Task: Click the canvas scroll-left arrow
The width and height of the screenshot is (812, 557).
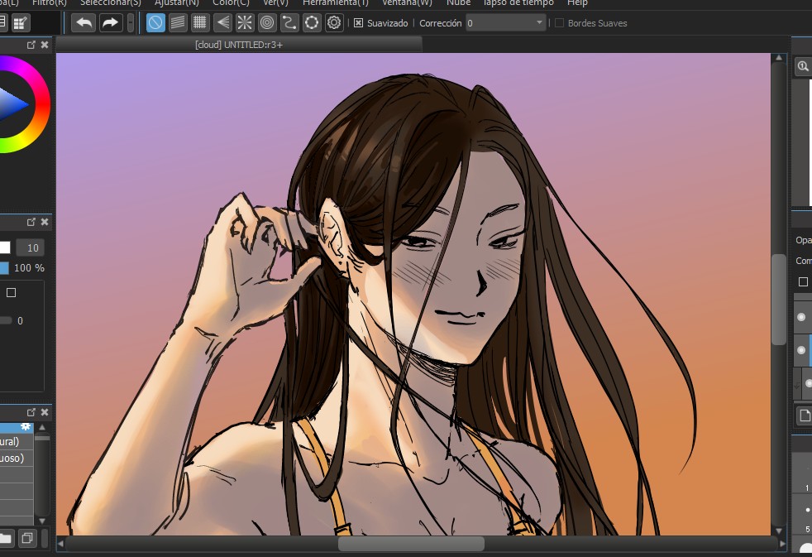Action: click(60, 544)
